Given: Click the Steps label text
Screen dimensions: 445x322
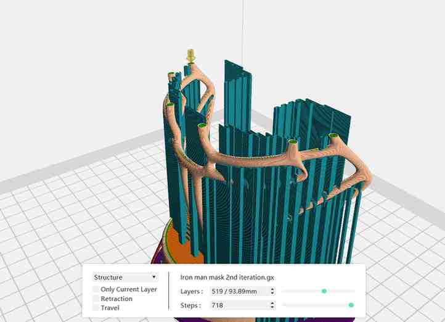Looking at the screenshot, I should pos(190,305).
